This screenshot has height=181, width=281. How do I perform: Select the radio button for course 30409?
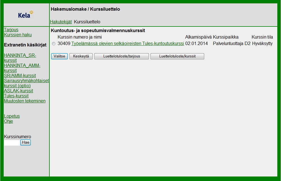tap(54, 44)
